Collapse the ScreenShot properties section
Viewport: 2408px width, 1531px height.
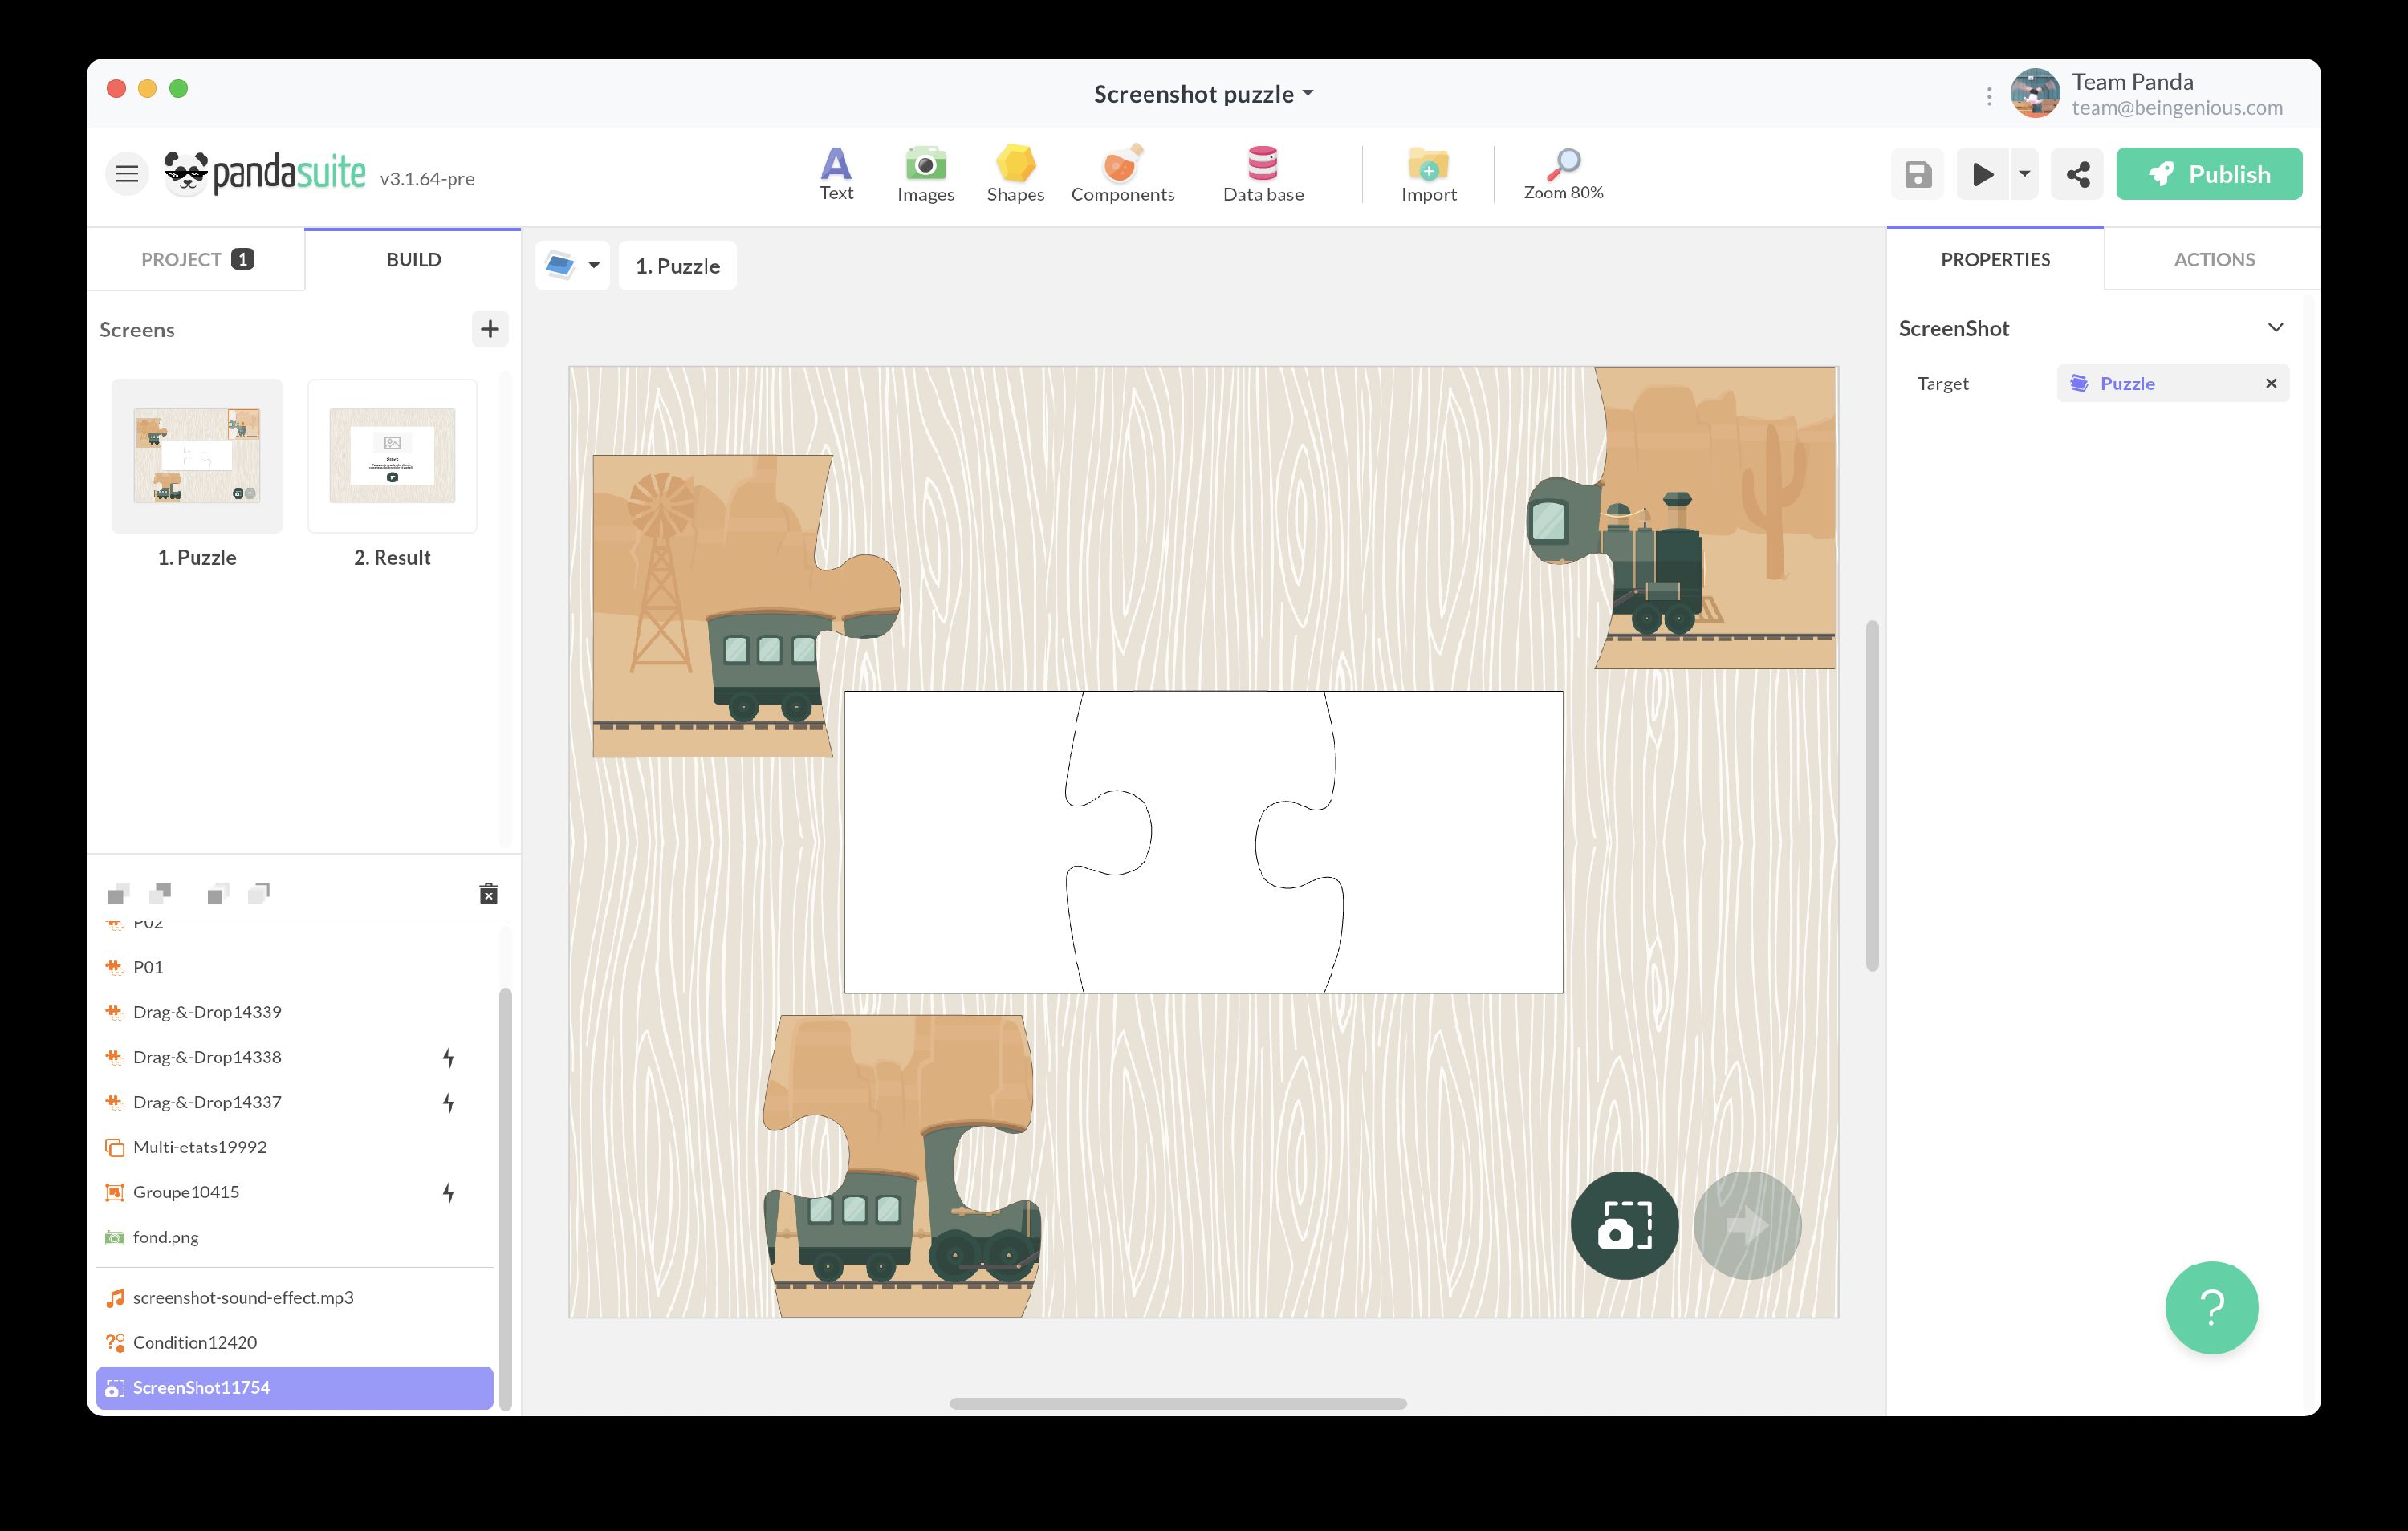(x=2276, y=327)
